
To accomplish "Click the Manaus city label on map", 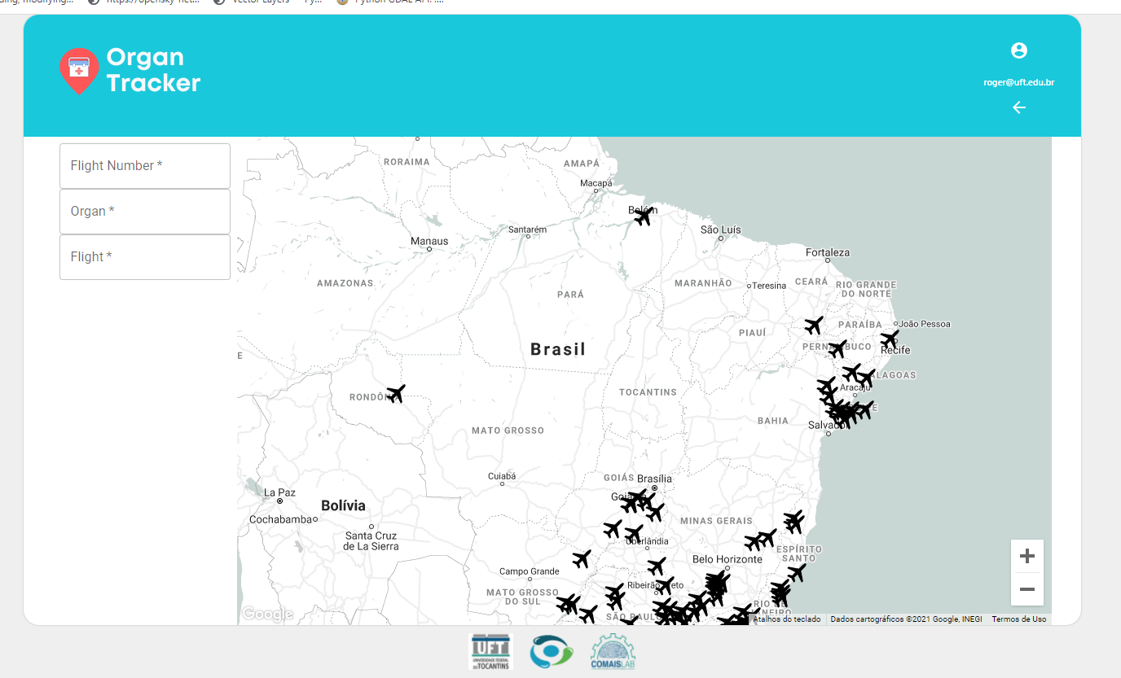I will 429,241.
